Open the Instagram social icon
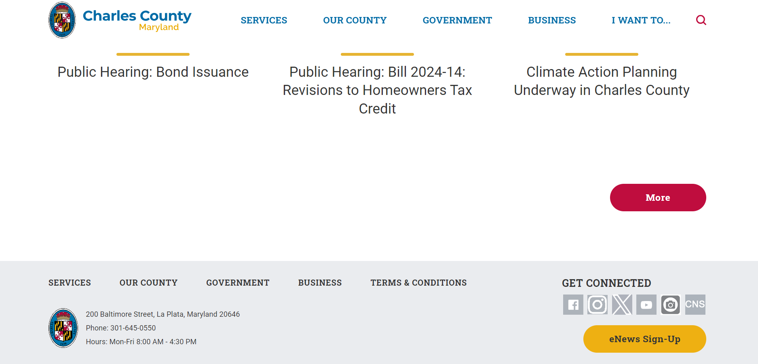Screen dimensions: 758x364 point(597,305)
